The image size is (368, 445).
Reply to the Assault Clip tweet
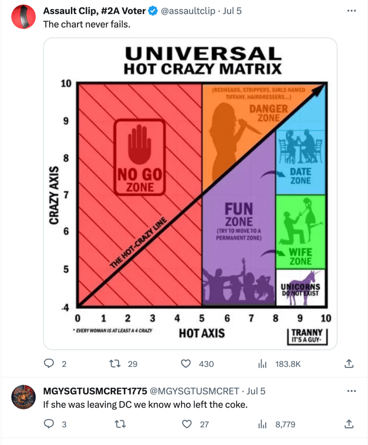pyautogui.click(x=50, y=363)
